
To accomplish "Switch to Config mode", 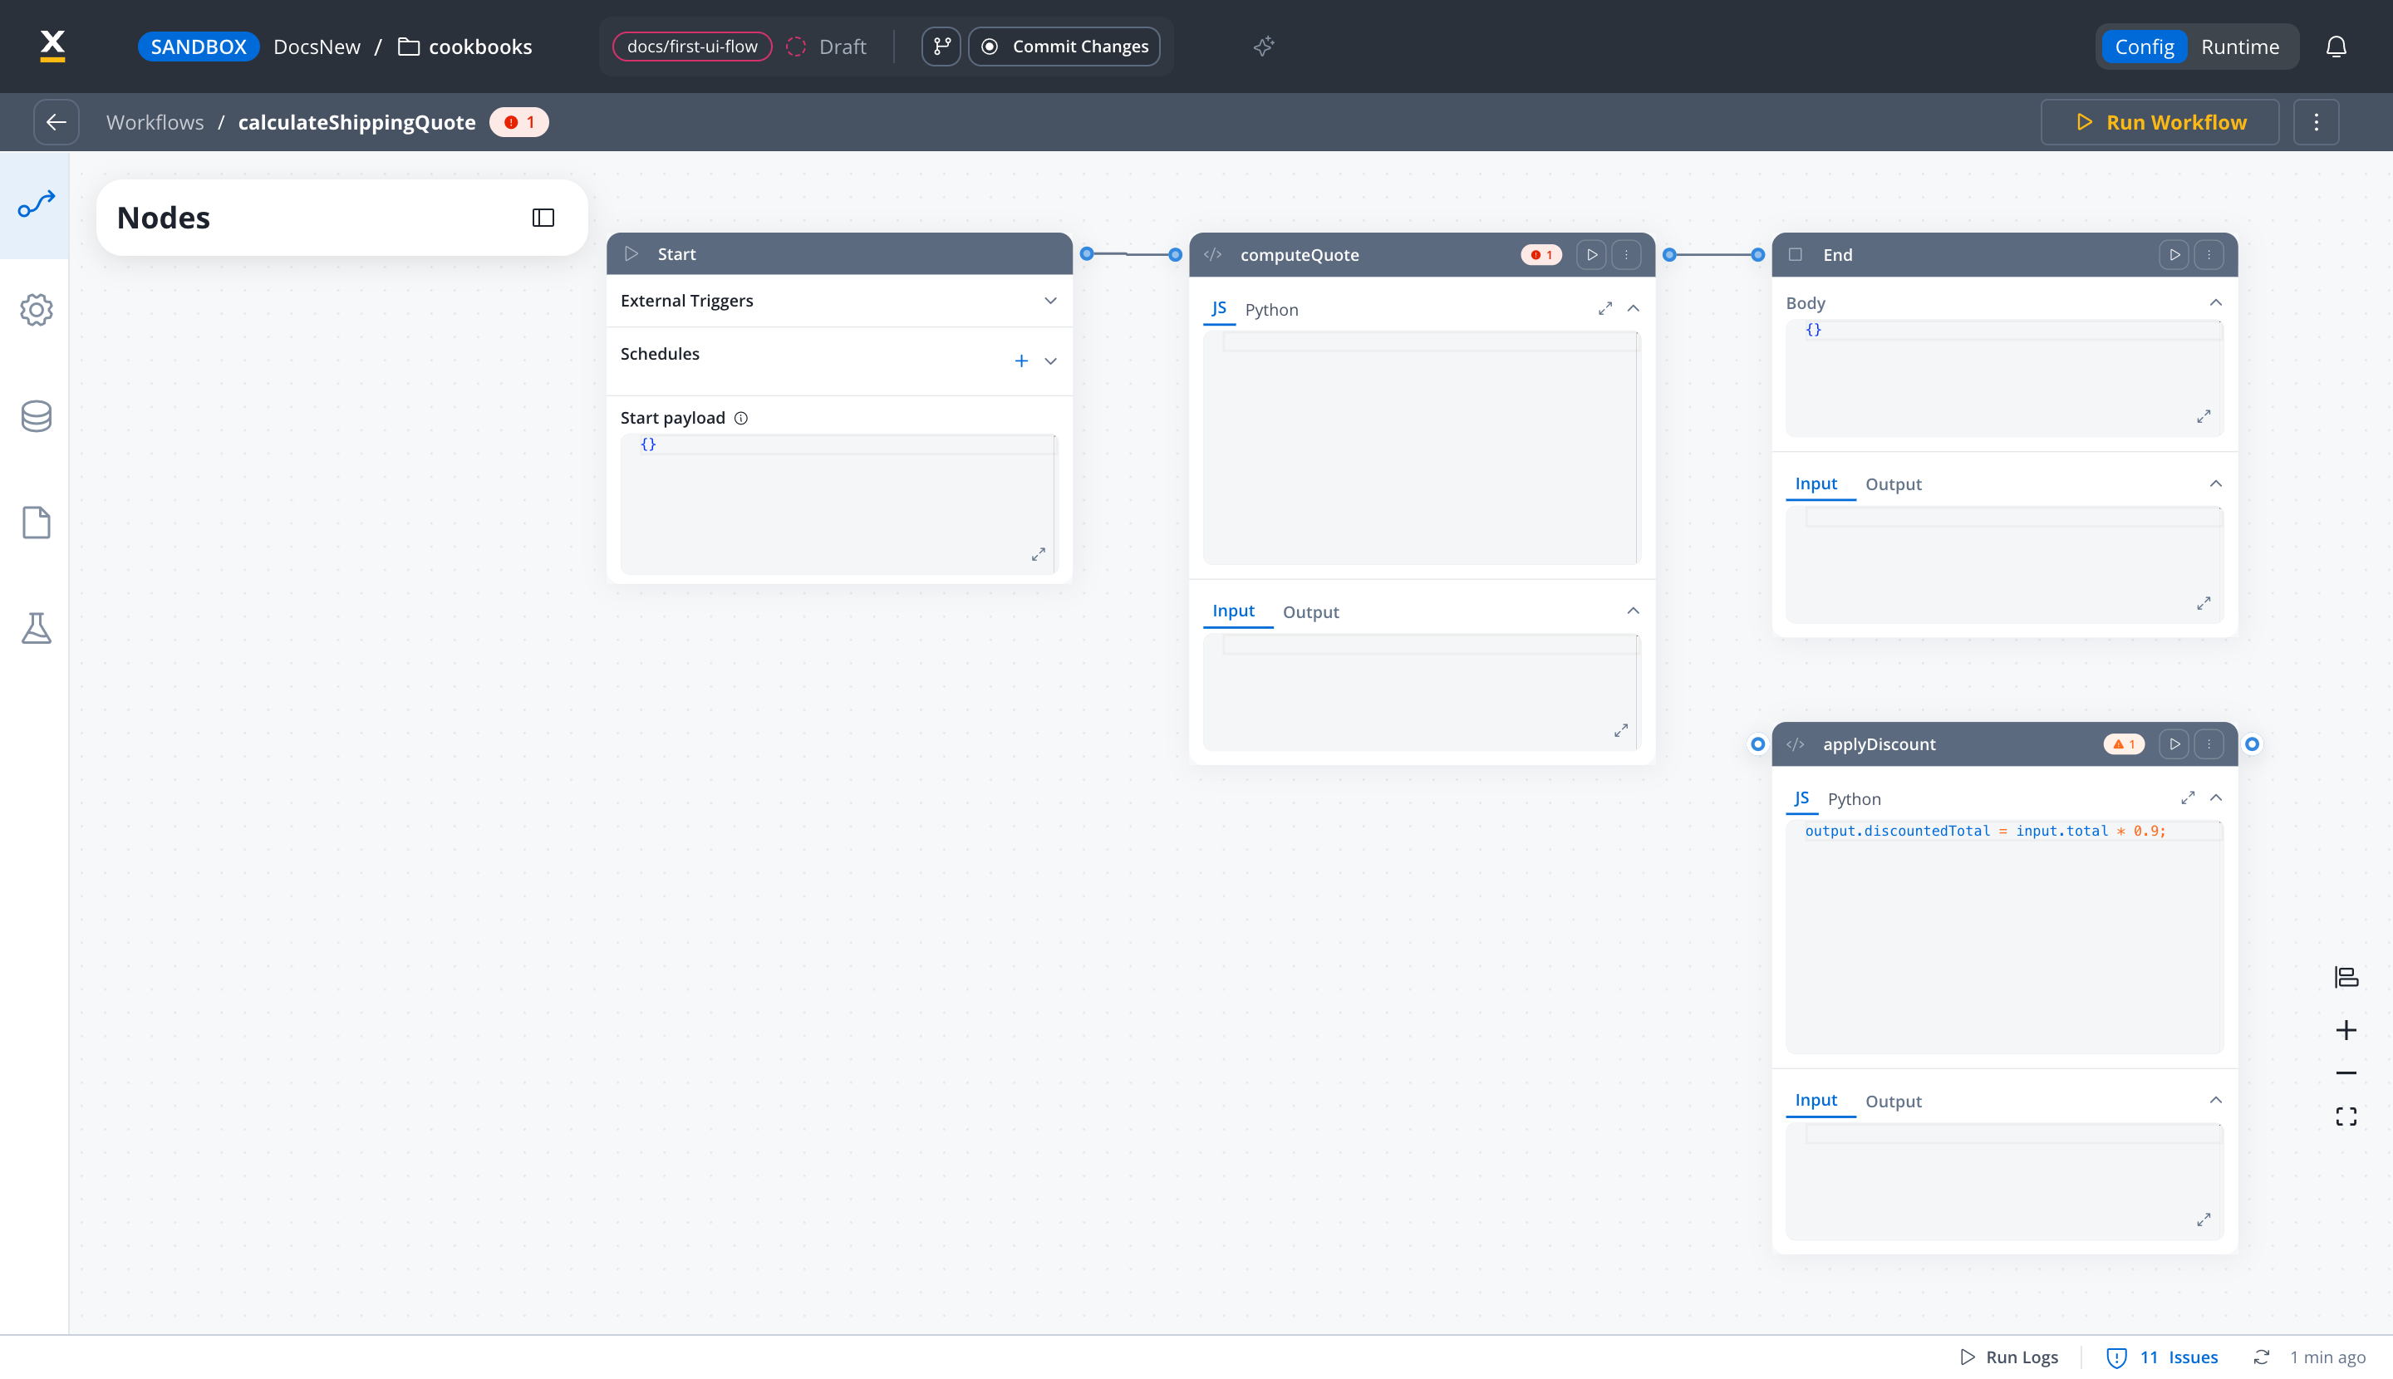I will pyautogui.click(x=2144, y=47).
